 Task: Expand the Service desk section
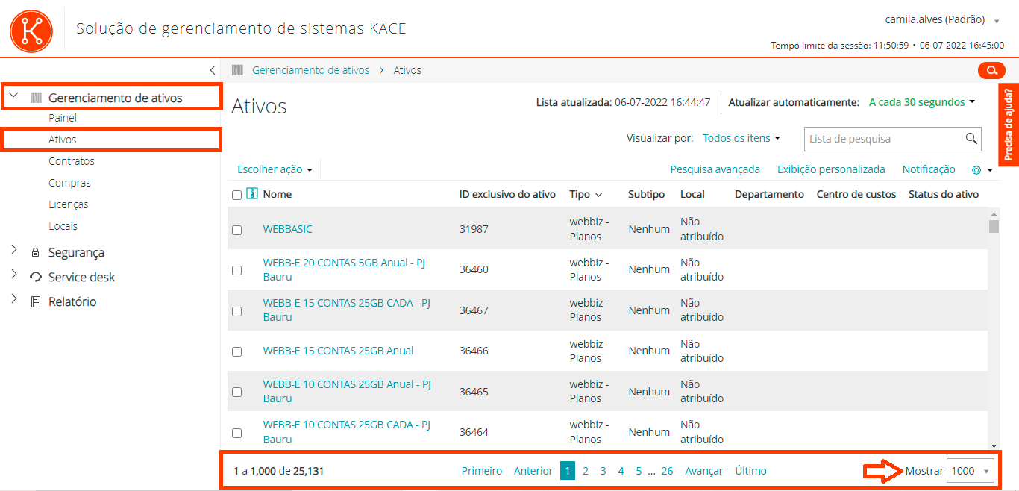point(13,275)
